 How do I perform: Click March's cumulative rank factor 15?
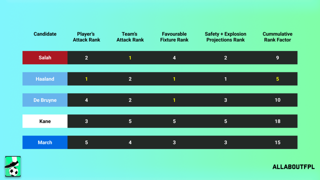277,142
